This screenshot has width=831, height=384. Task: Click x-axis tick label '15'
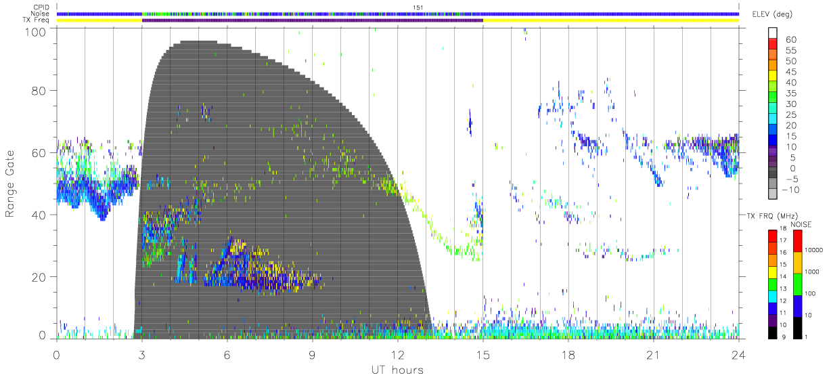point(482,355)
